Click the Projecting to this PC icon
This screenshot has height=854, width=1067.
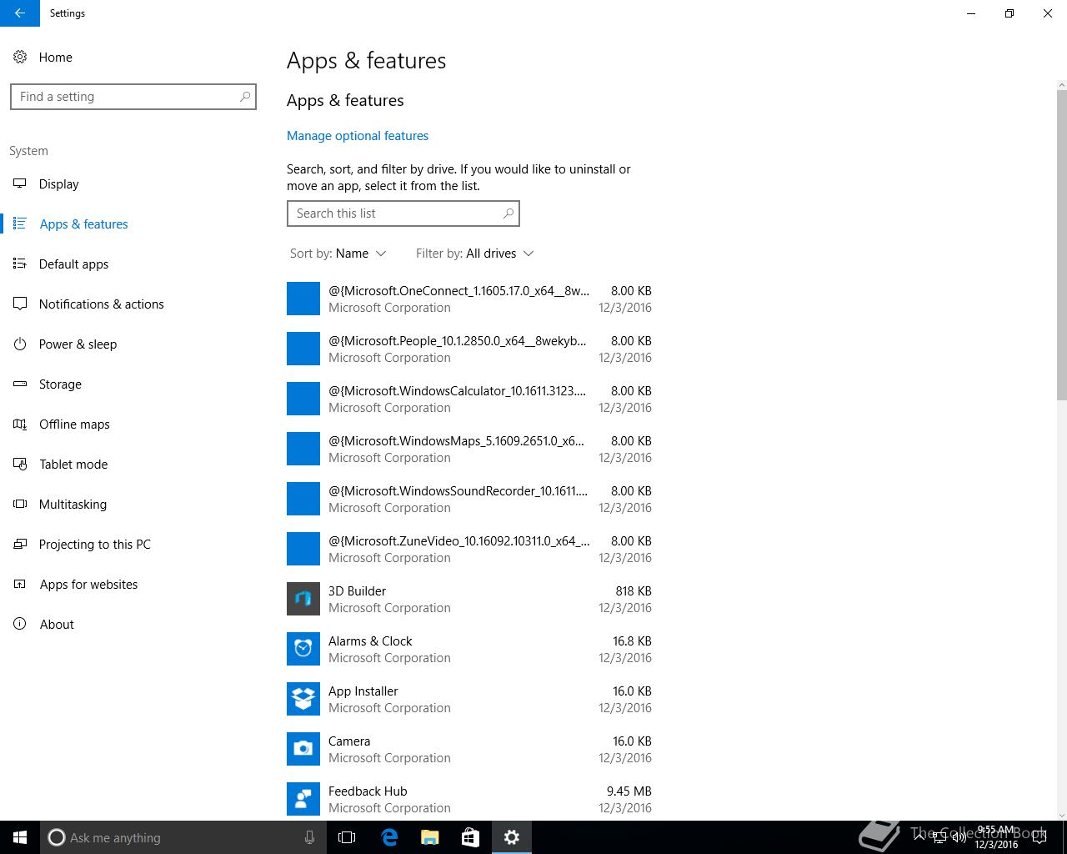click(20, 544)
